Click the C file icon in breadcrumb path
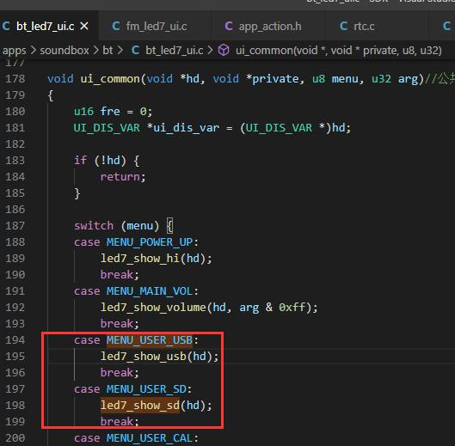This screenshot has width=455, height=446. pyautogui.click(x=135, y=50)
